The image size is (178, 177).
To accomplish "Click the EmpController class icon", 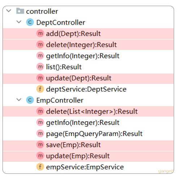I will pyautogui.click(x=30, y=100).
